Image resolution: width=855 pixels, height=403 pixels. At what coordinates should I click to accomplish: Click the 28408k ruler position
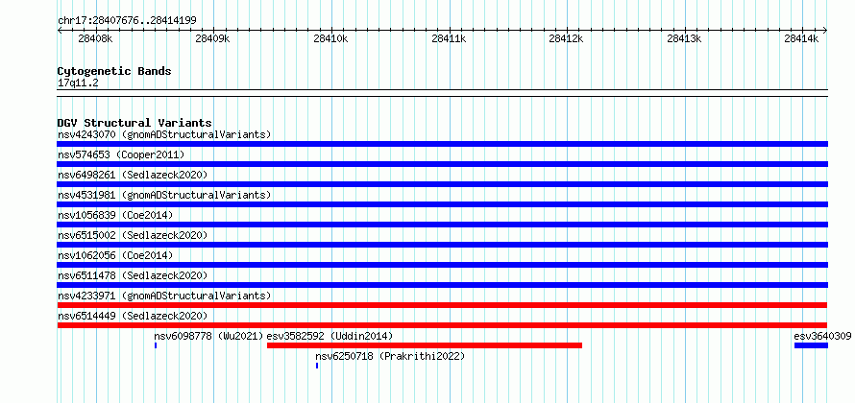coord(95,38)
